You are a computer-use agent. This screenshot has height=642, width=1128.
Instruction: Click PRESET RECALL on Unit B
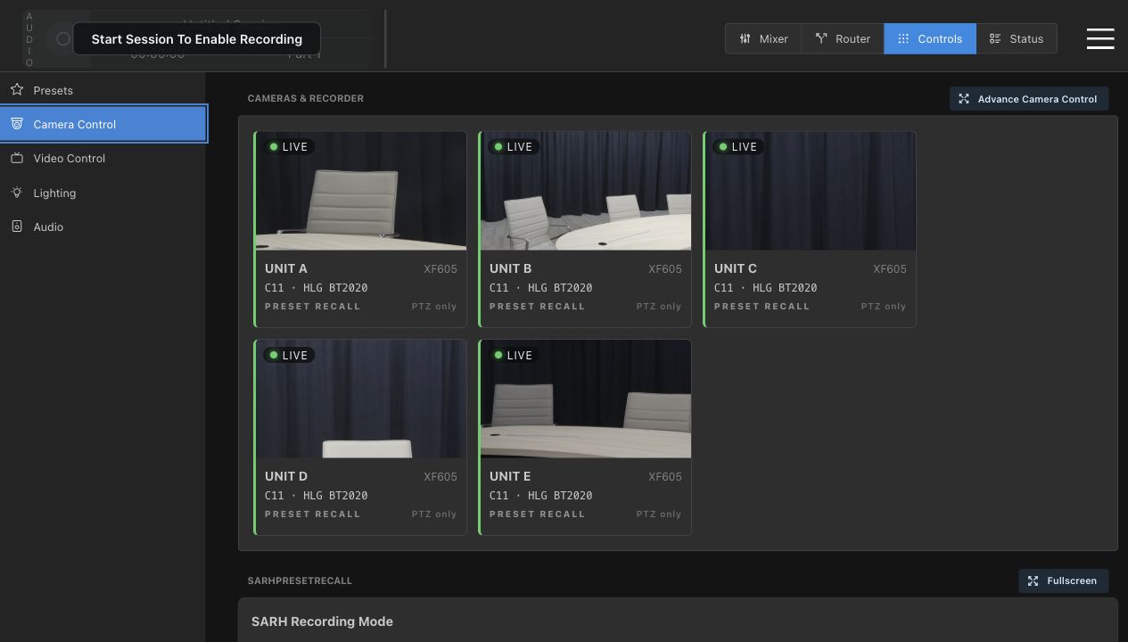click(x=537, y=306)
